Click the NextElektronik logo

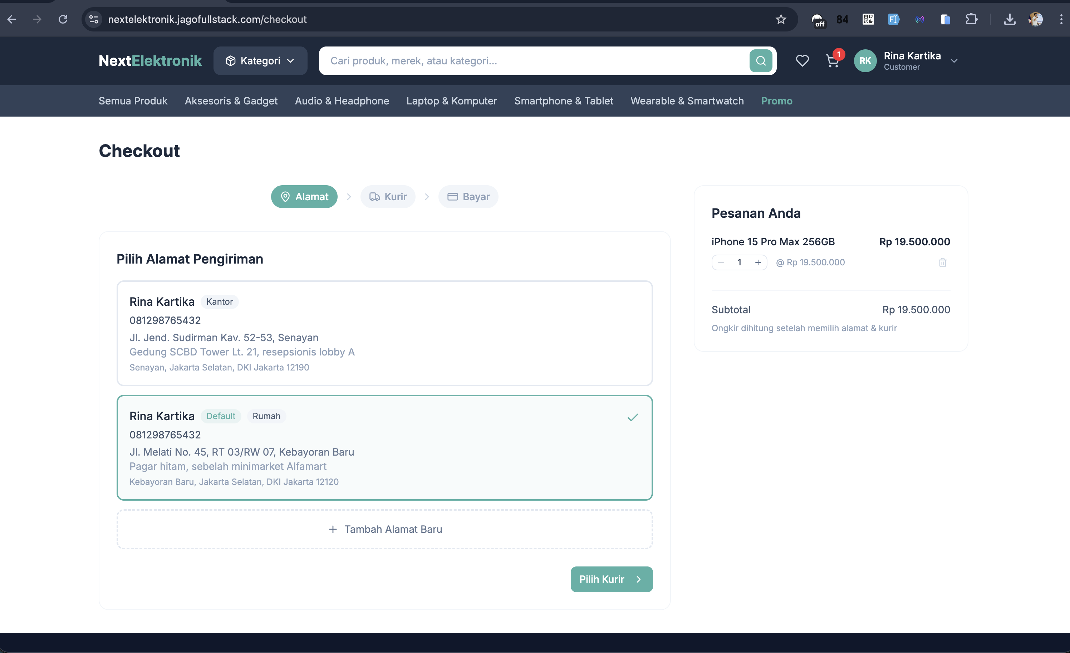(x=150, y=61)
